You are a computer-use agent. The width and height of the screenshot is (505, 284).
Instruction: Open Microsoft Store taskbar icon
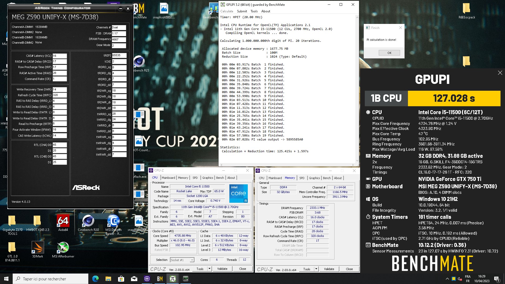tap(121, 279)
